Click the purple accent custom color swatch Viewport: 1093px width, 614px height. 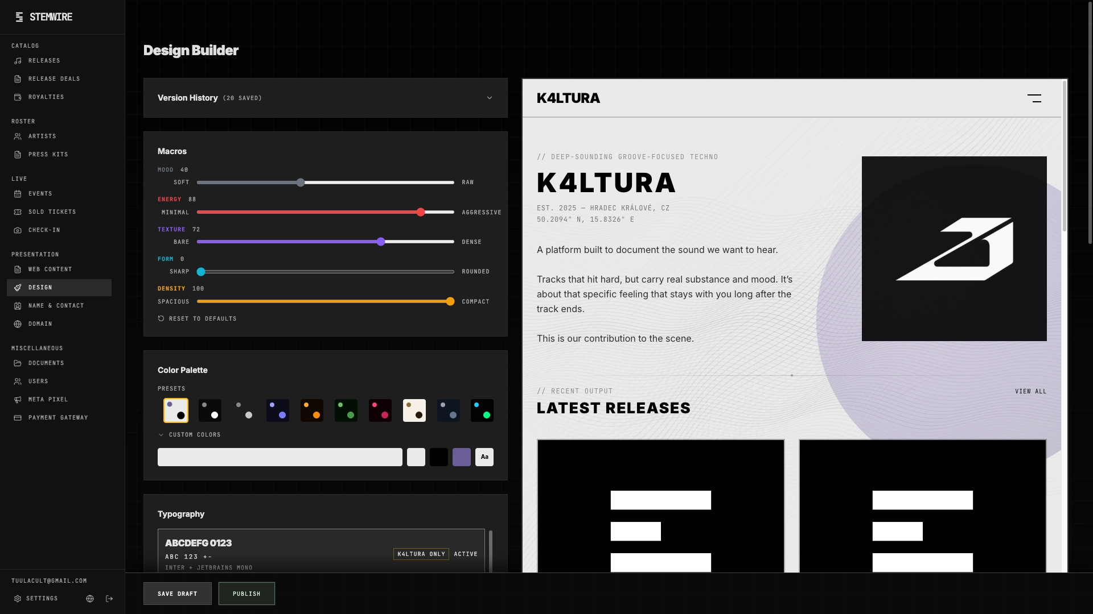point(462,457)
